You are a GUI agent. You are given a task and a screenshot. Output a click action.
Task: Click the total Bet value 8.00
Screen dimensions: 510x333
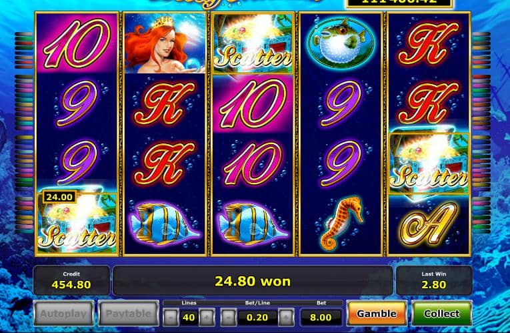(321, 318)
